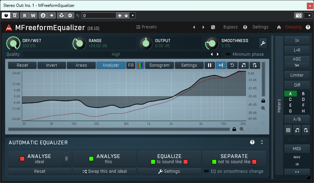Enable Write automation W button
The width and height of the screenshot is (314, 183).
point(33,15)
